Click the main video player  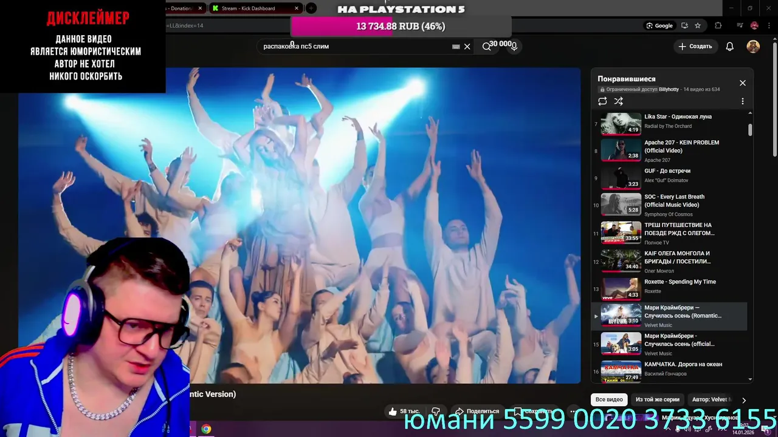pyautogui.click(x=299, y=225)
